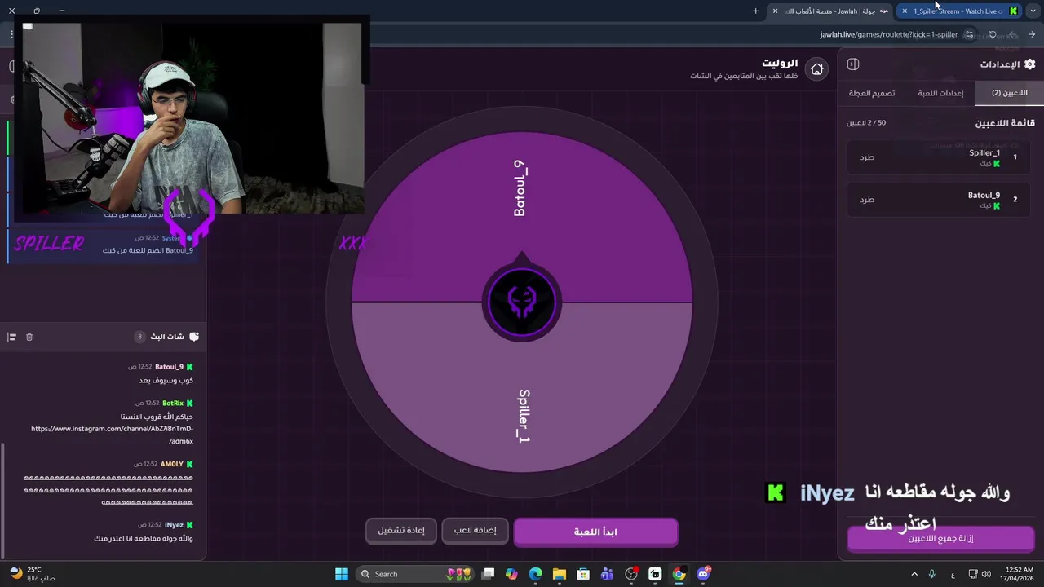Toggle chat layout icon next to trash
The height and width of the screenshot is (587, 1044).
pos(12,337)
